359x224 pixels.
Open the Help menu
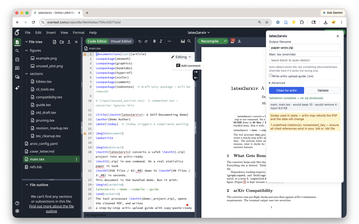pos(93,32)
